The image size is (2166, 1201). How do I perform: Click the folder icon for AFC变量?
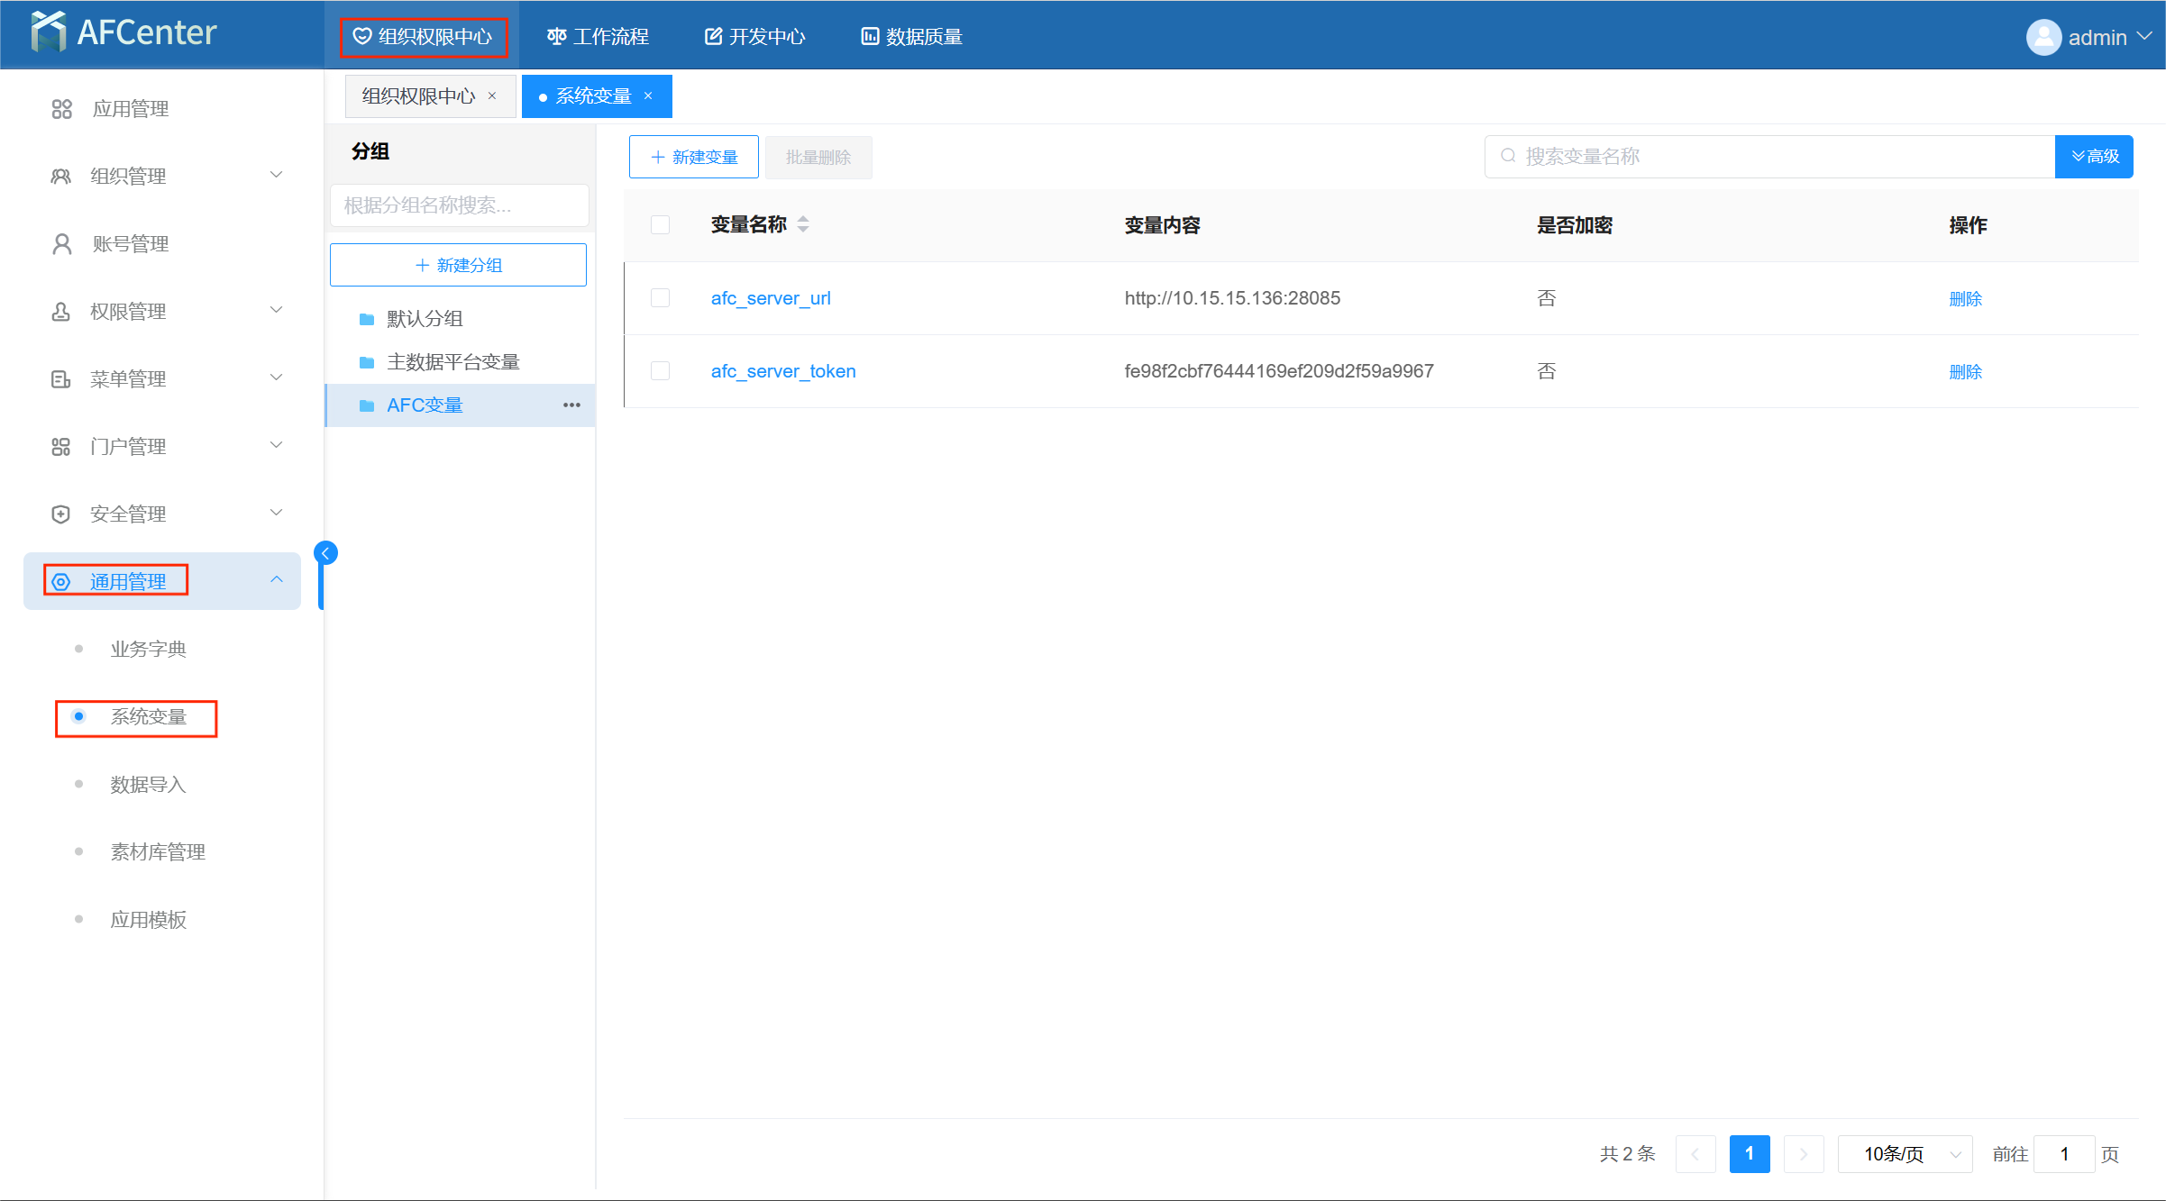point(367,405)
